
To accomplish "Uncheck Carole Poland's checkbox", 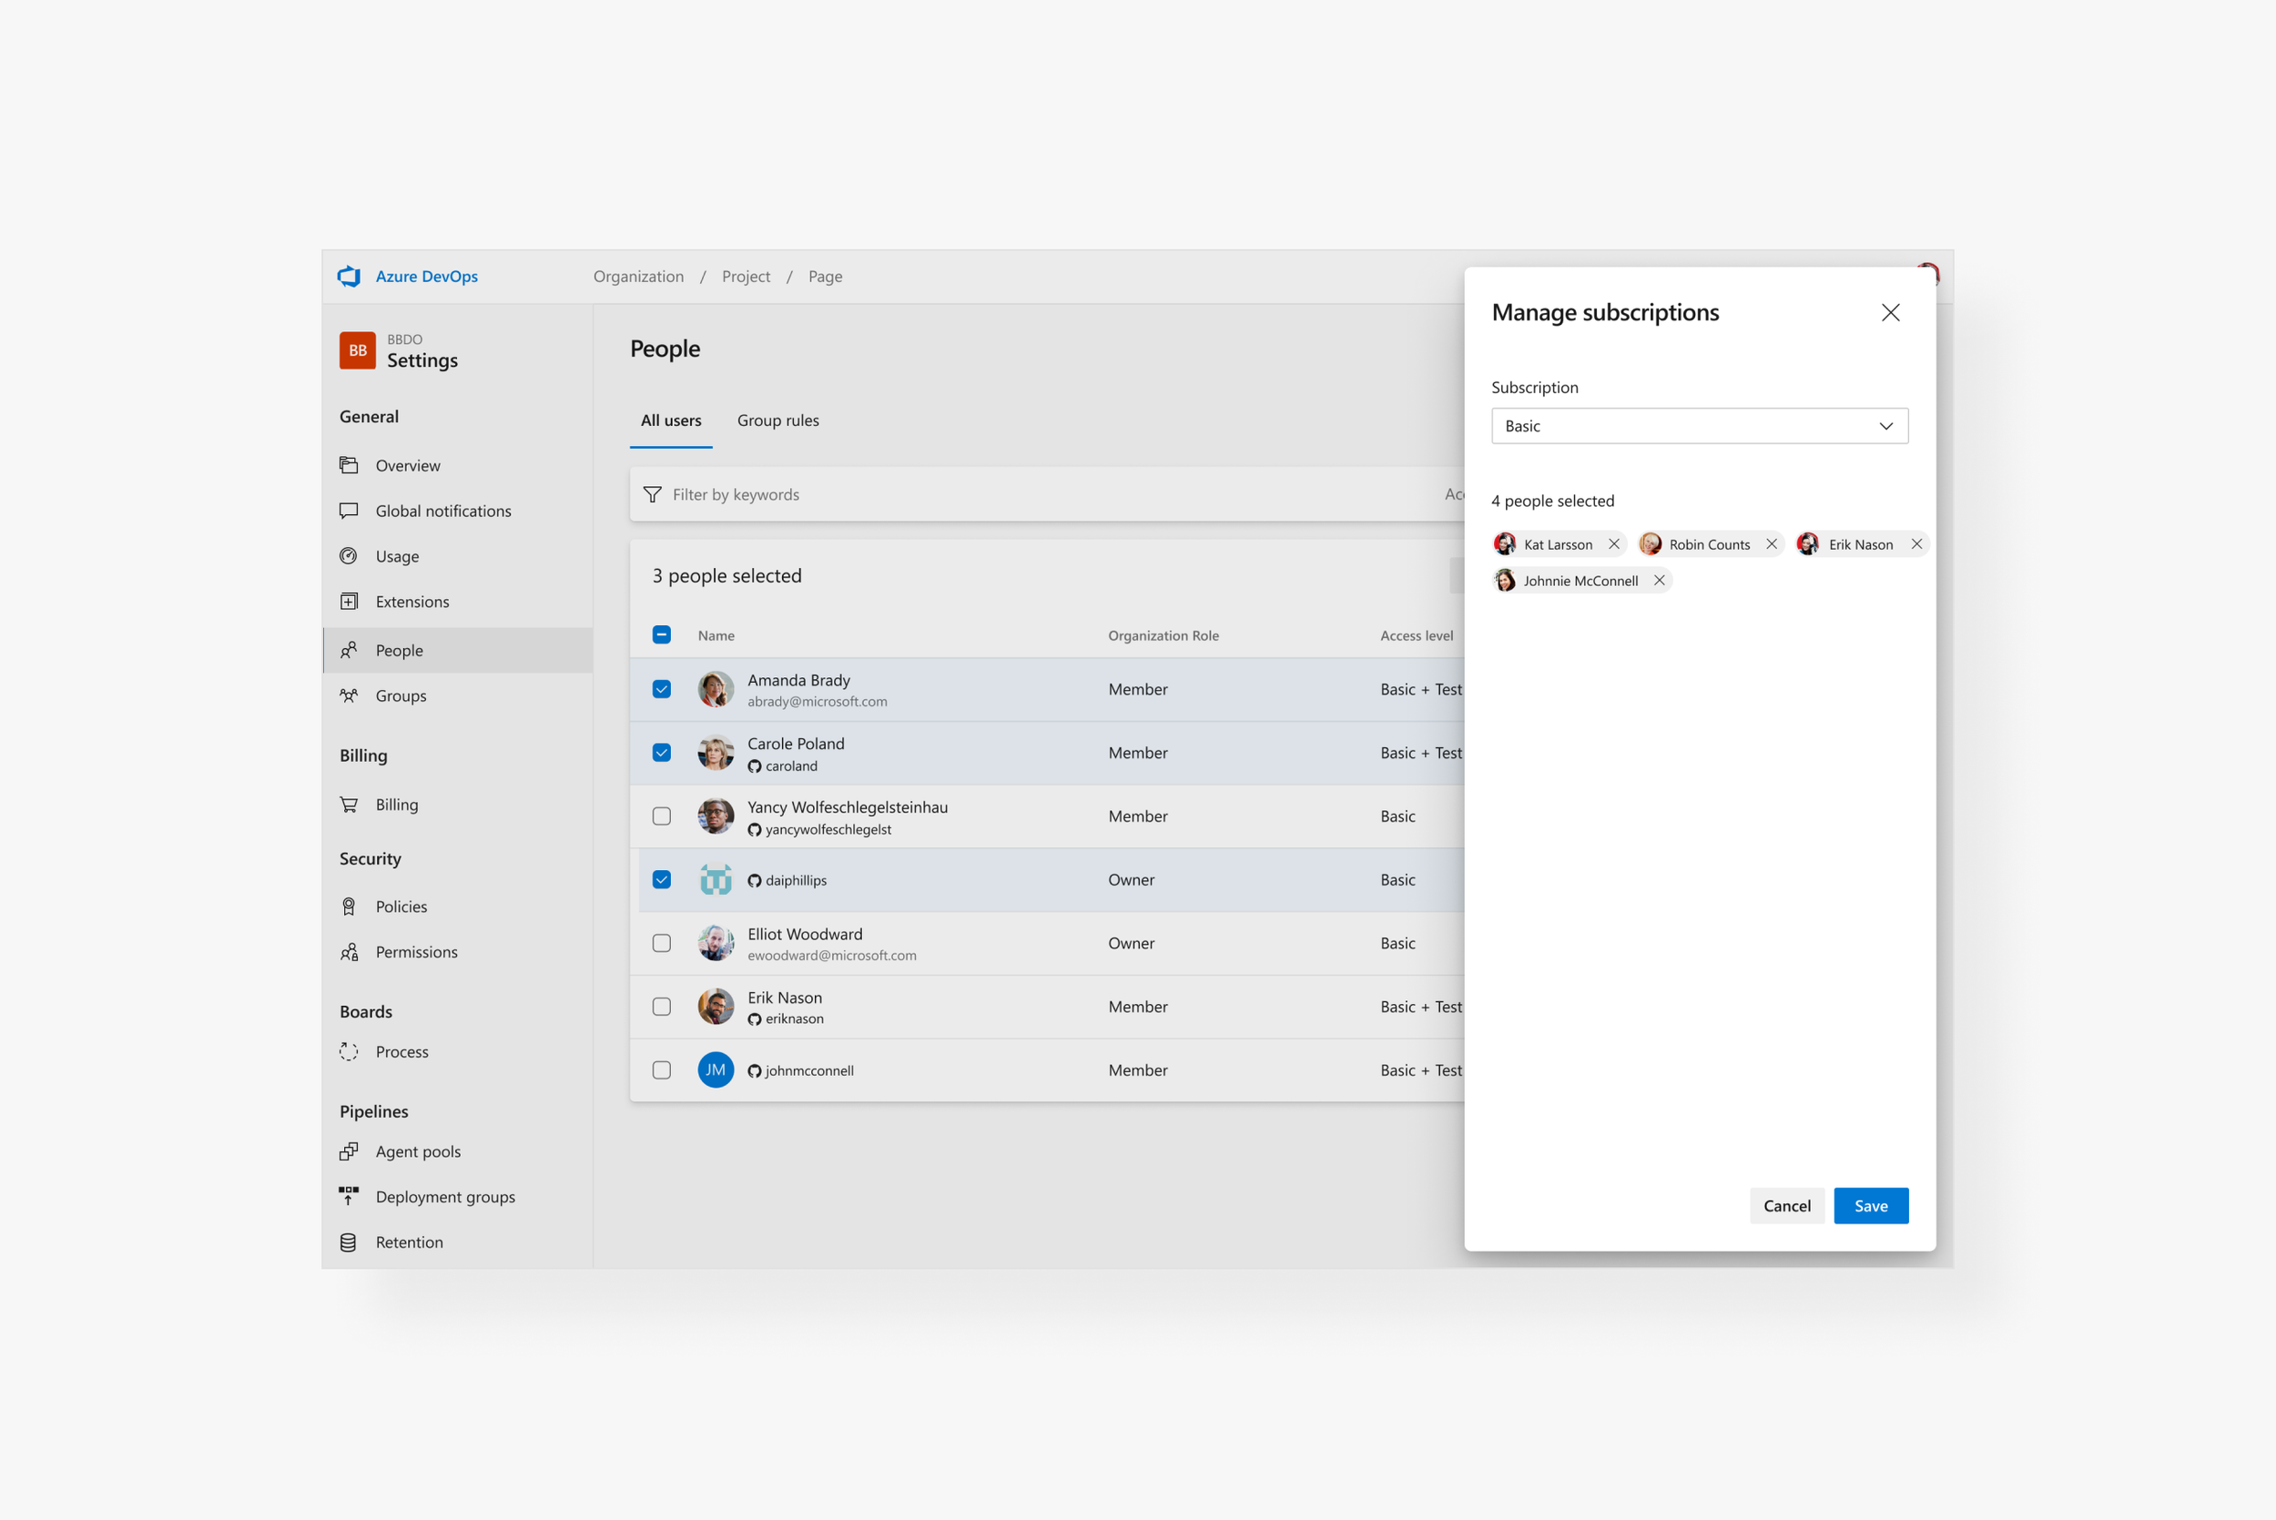I will point(661,752).
